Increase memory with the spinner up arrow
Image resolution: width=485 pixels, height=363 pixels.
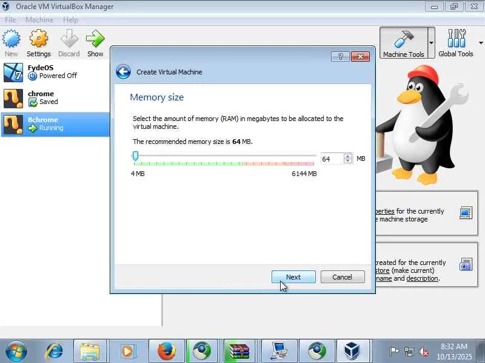click(x=348, y=156)
